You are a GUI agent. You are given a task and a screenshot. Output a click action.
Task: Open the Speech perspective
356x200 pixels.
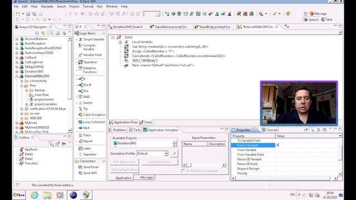click(311, 20)
